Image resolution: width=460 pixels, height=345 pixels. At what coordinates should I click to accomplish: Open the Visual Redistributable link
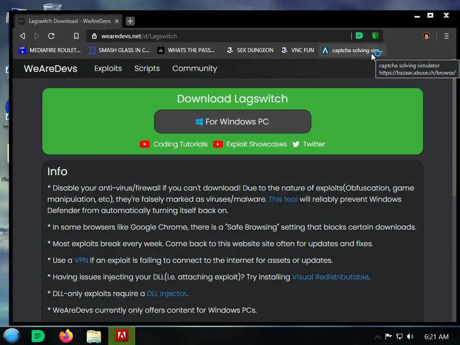tap(330, 277)
